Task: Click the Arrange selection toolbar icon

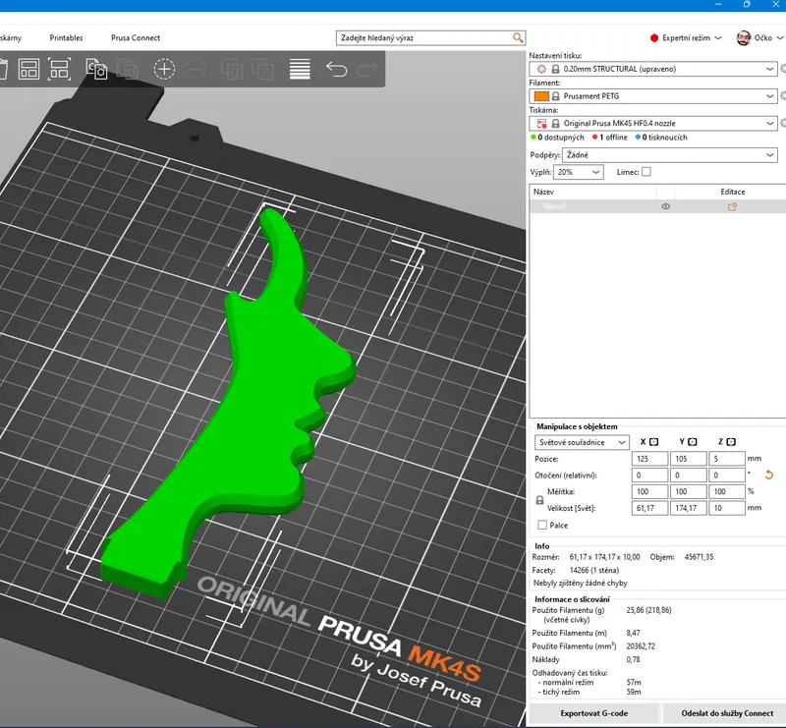Action: point(59,69)
